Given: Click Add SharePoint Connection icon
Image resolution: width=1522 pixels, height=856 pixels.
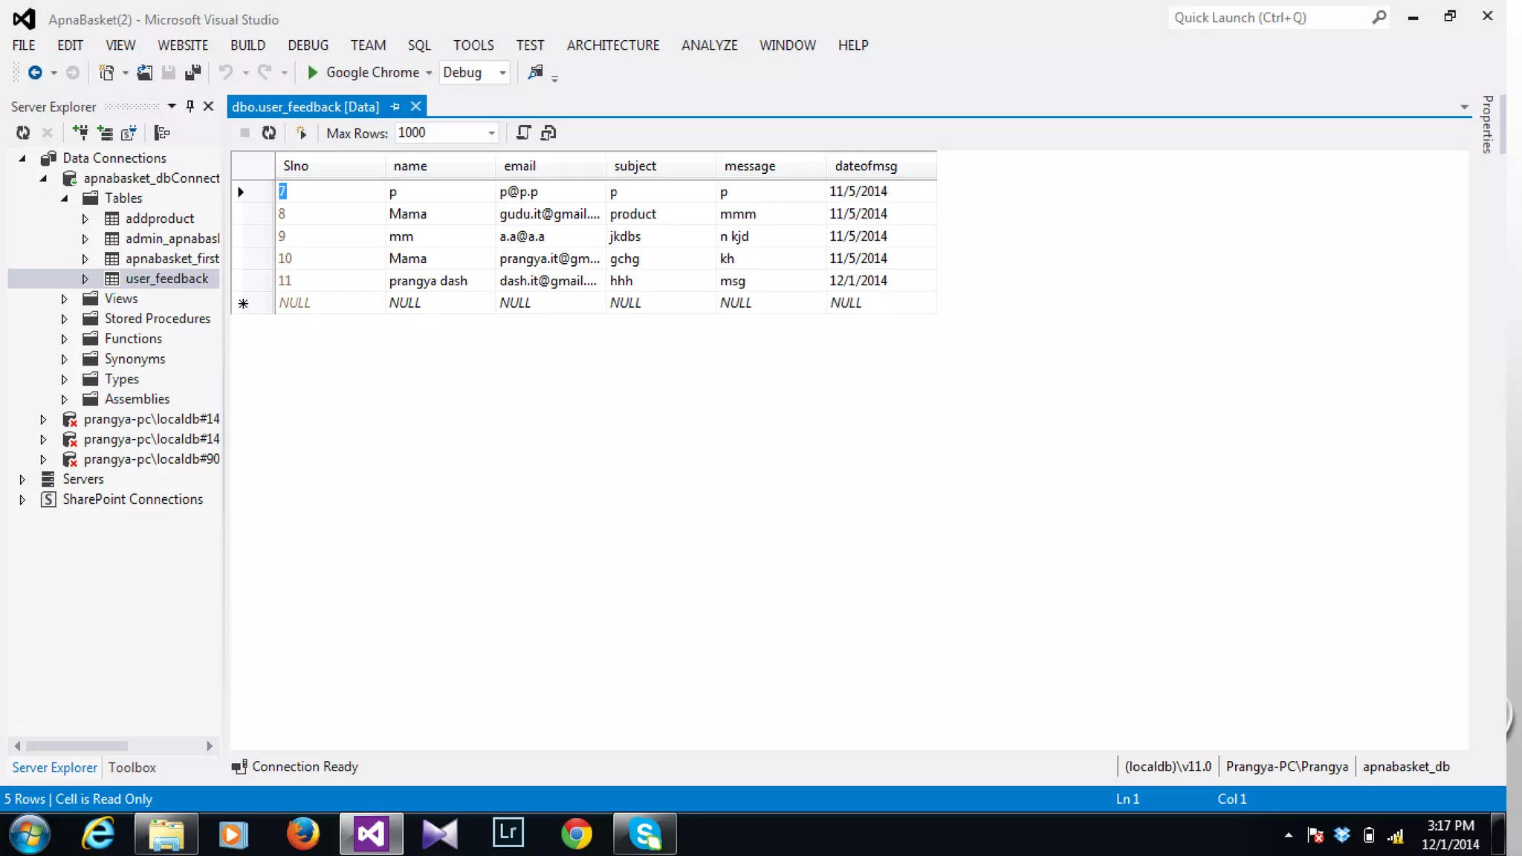Looking at the screenshot, I should (x=129, y=133).
